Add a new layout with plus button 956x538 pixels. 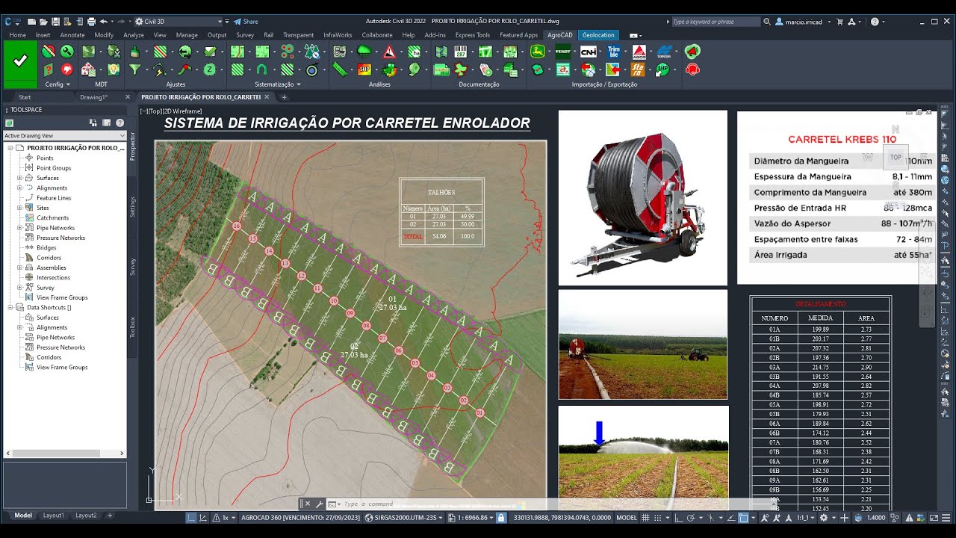pyautogui.click(x=110, y=516)
